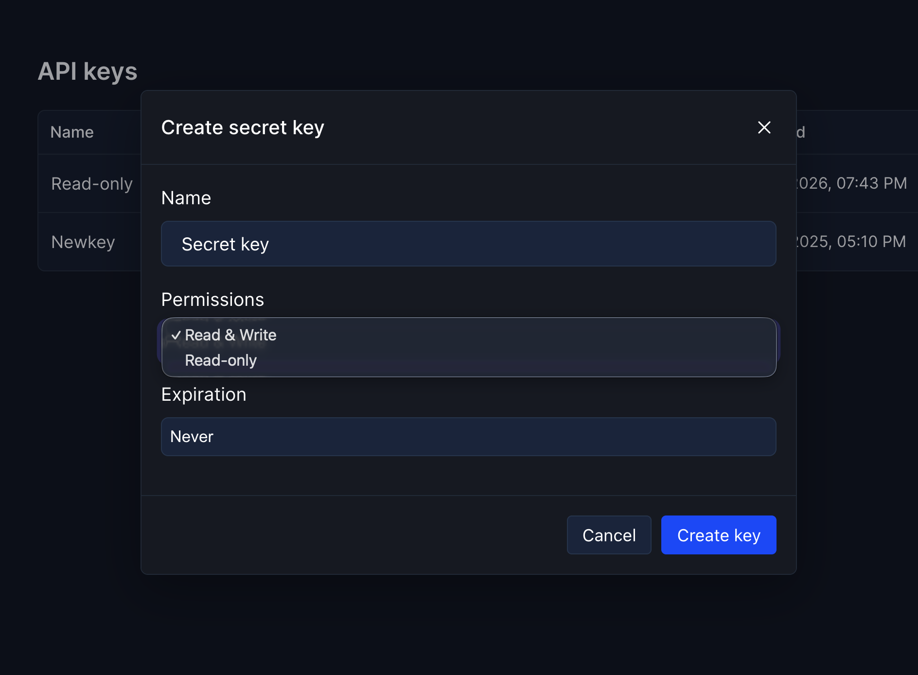Click the timestamp 07:43 PM entry
Screen dimensions: 918x675
coord(851,183)
